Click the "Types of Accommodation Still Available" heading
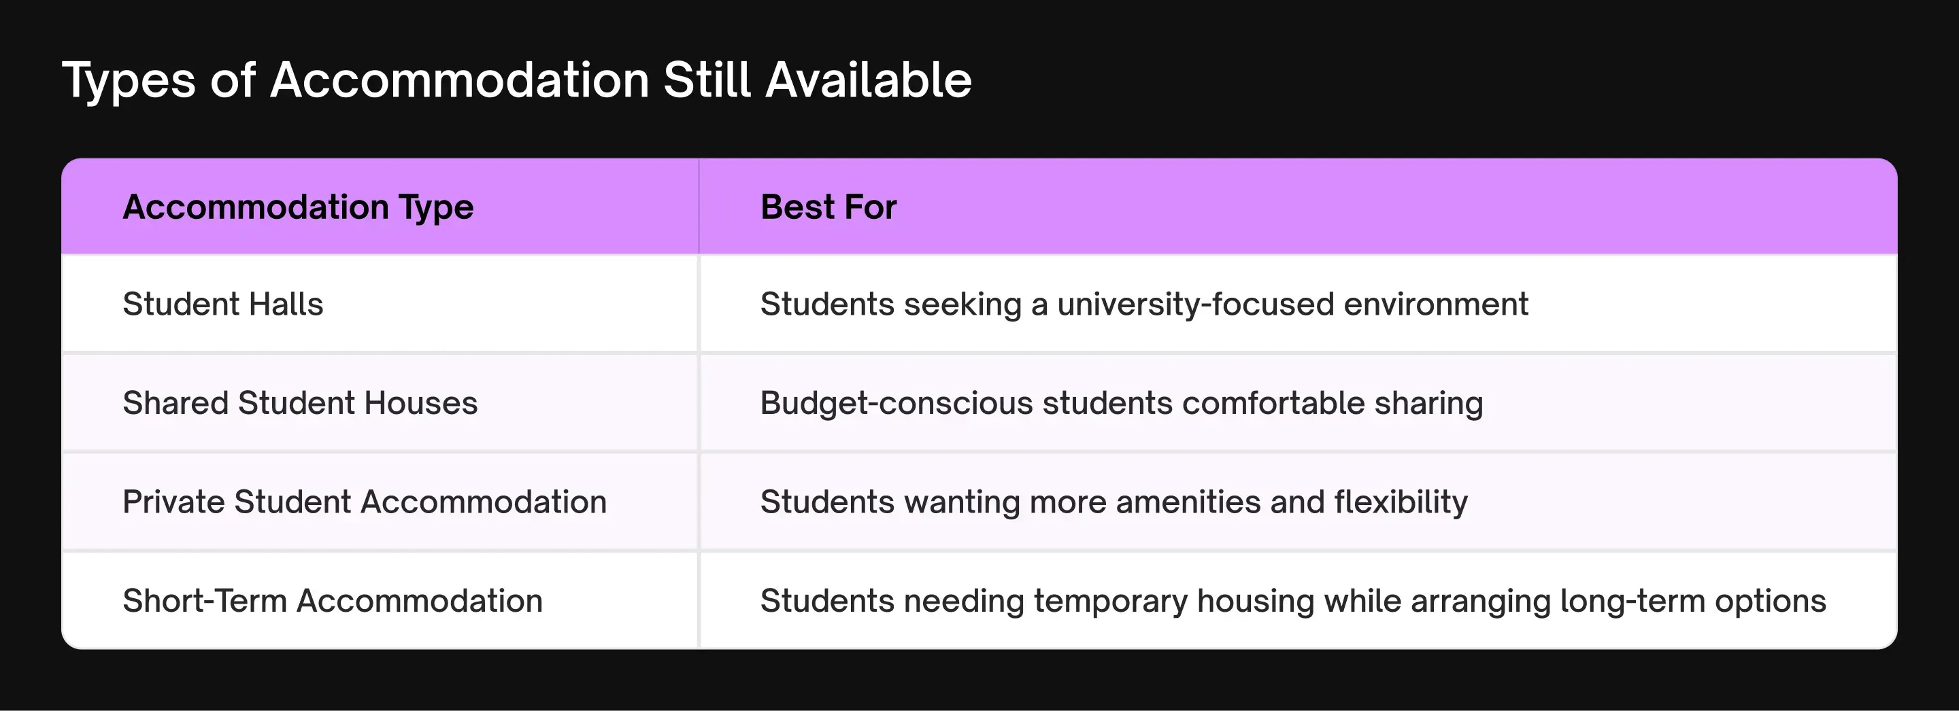 pos(516,80)
